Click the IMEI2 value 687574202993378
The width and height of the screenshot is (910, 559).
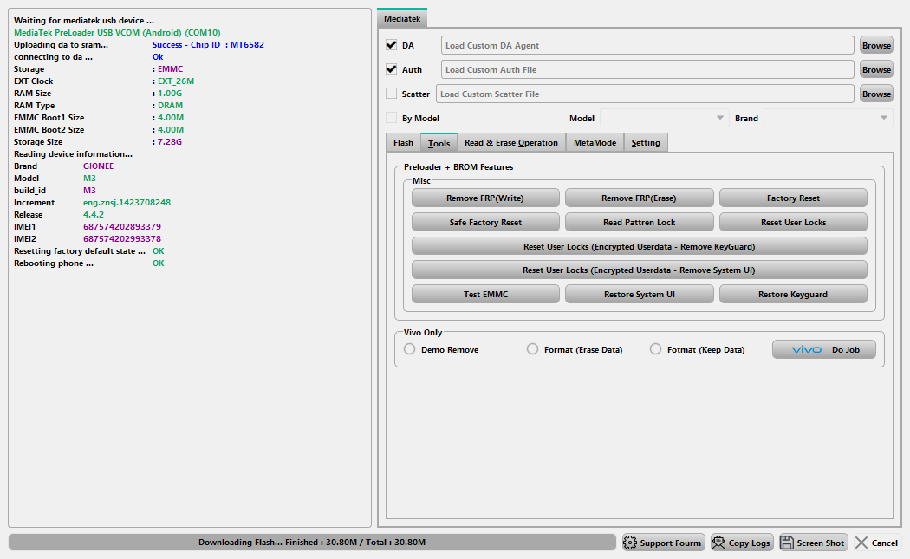[122, 238]
